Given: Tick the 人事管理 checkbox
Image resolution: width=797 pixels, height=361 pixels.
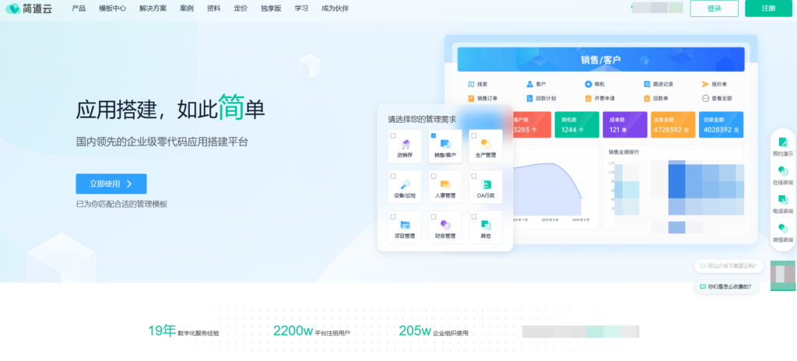Looking at the screenshot, I should pyautogui.click(x=434, y=176).
